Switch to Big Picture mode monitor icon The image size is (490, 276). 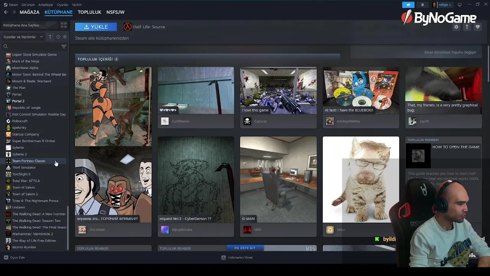460,5
